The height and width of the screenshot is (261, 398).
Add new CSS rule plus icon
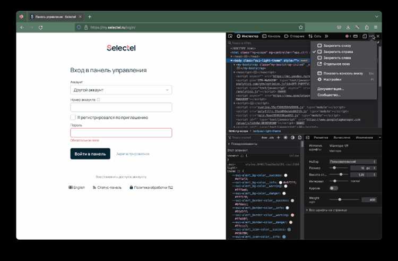tap(279, 138)
